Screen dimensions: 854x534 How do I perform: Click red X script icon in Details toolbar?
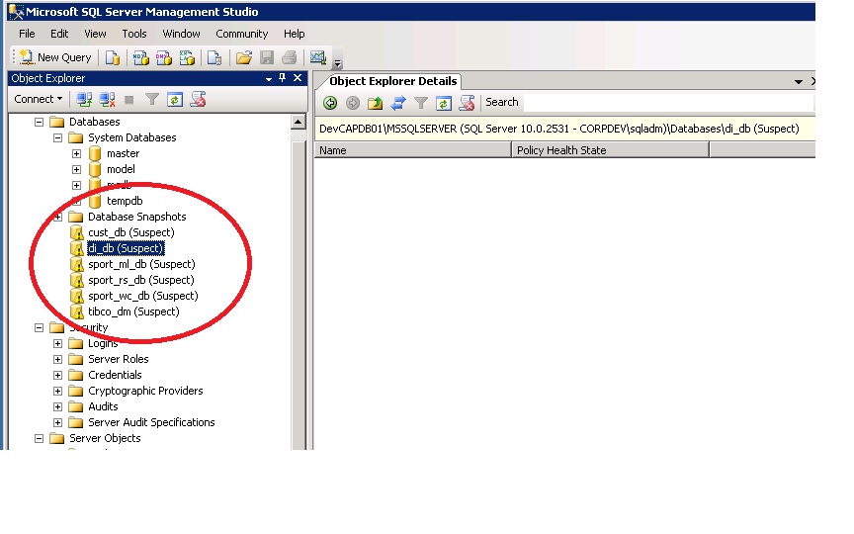[467, 103]
